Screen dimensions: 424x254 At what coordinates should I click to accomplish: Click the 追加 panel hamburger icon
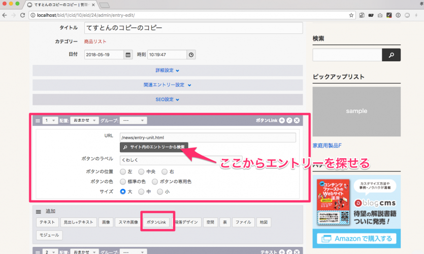[38, 211]
